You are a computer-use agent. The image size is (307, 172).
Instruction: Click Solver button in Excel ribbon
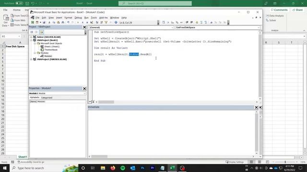(x=271, y=20)
